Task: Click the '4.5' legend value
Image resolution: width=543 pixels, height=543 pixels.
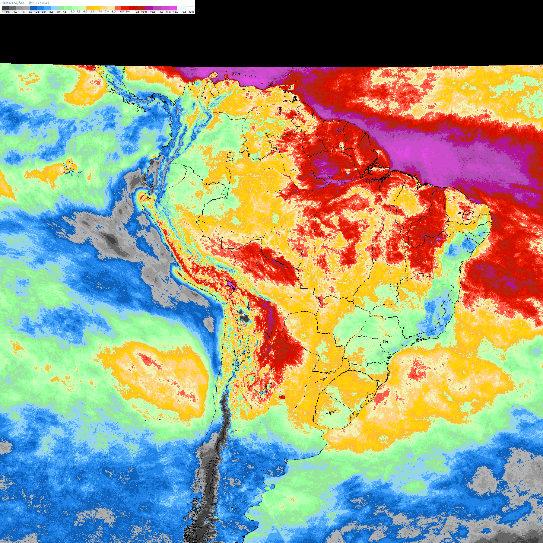Action: tap(65, 12)
